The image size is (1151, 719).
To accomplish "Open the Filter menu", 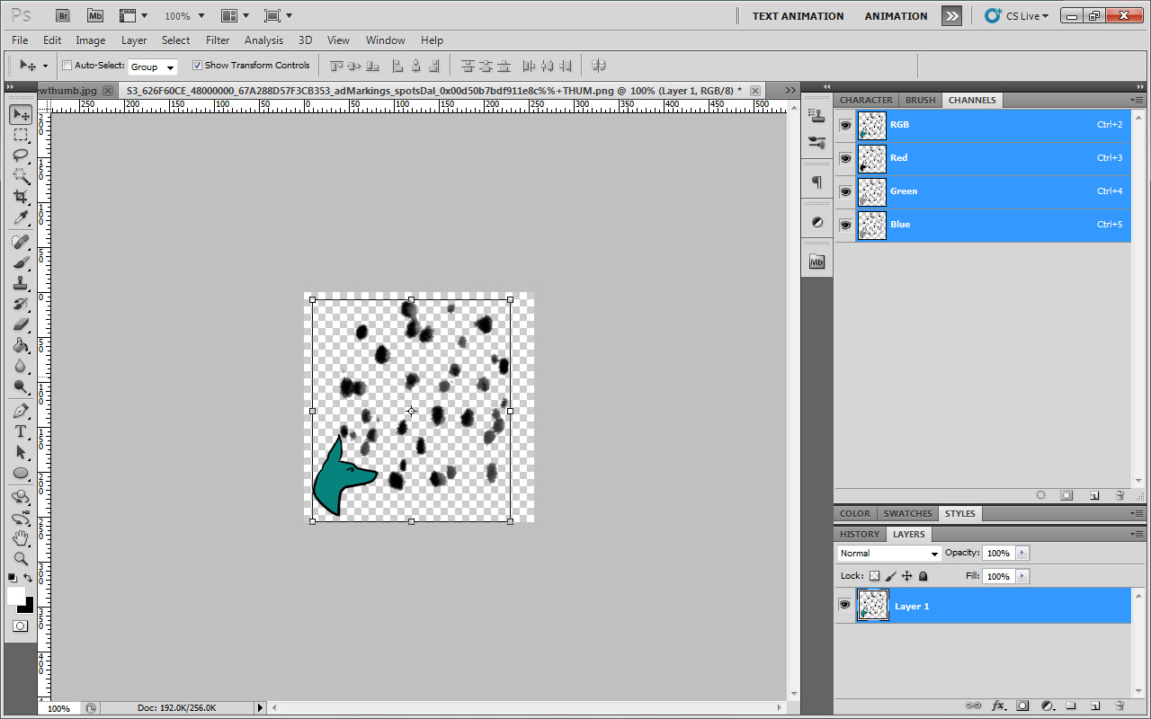I will click(218, 40).
